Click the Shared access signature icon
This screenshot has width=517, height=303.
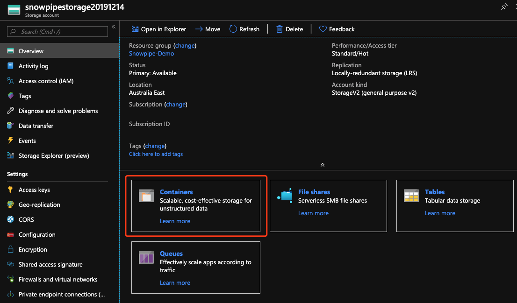coord(11,264)
